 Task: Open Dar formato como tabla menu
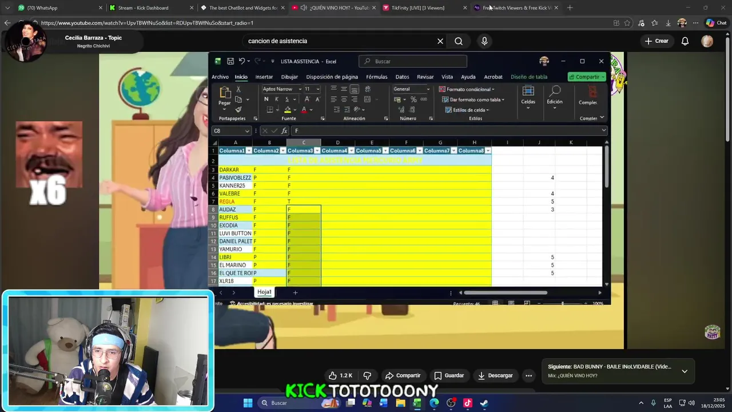point(474,100)
